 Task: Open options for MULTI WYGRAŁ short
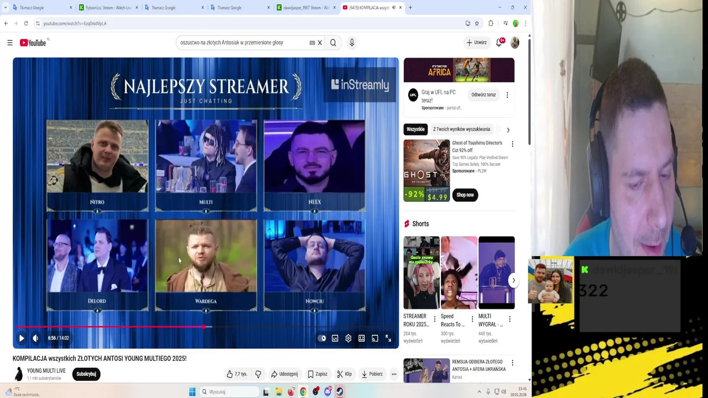(x=509, y=319)
